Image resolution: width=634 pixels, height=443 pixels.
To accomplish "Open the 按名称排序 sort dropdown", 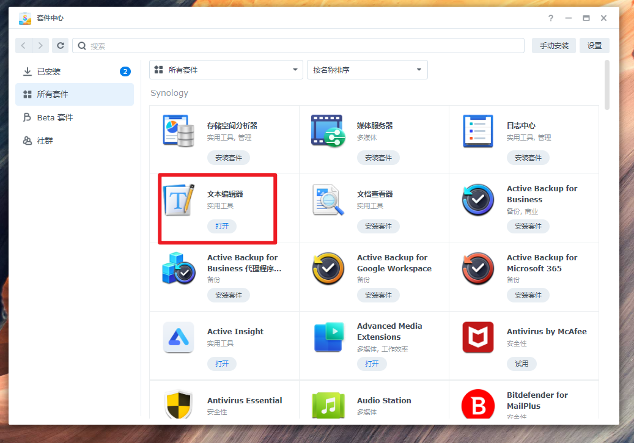I will pyautogui.click(x=367, y=70).
